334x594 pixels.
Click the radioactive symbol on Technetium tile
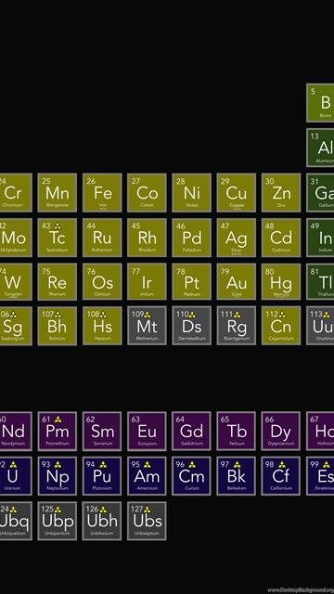[x=58, y=226]
